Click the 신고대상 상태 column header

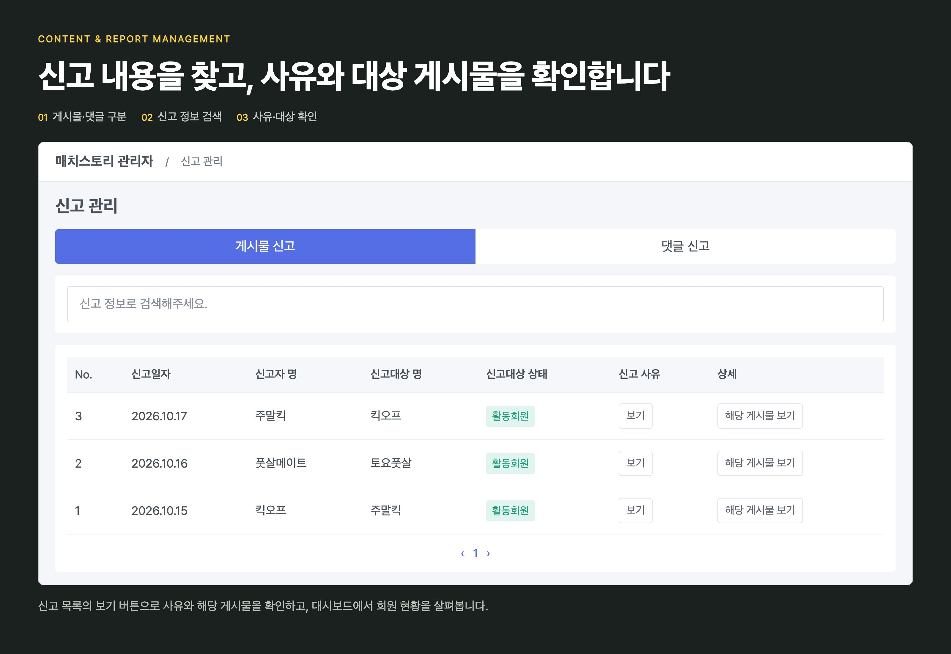[x=517, y=374]
